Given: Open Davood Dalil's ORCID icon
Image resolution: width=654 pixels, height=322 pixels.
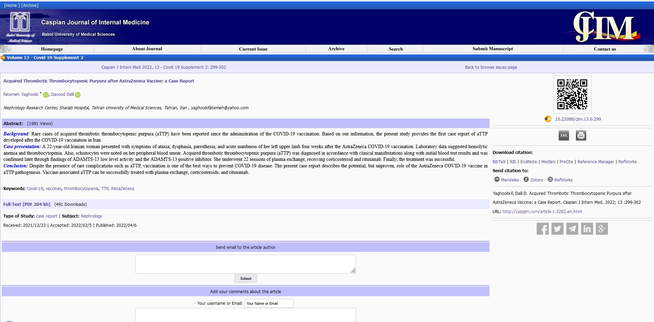Looking at the screenshot, I should (x=78, y=95).
